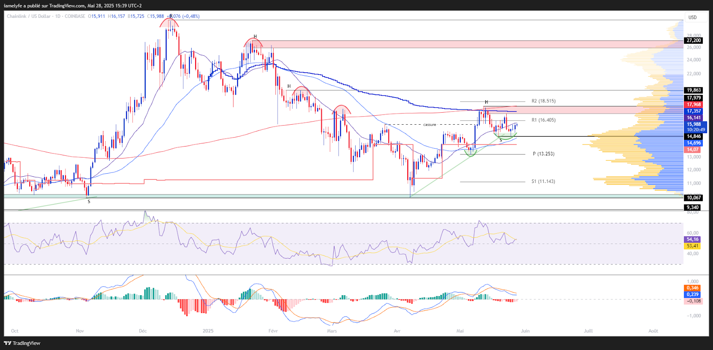The image size is (713, 350).
Task: Click the 27,200 price label
Action: point(693,41)
